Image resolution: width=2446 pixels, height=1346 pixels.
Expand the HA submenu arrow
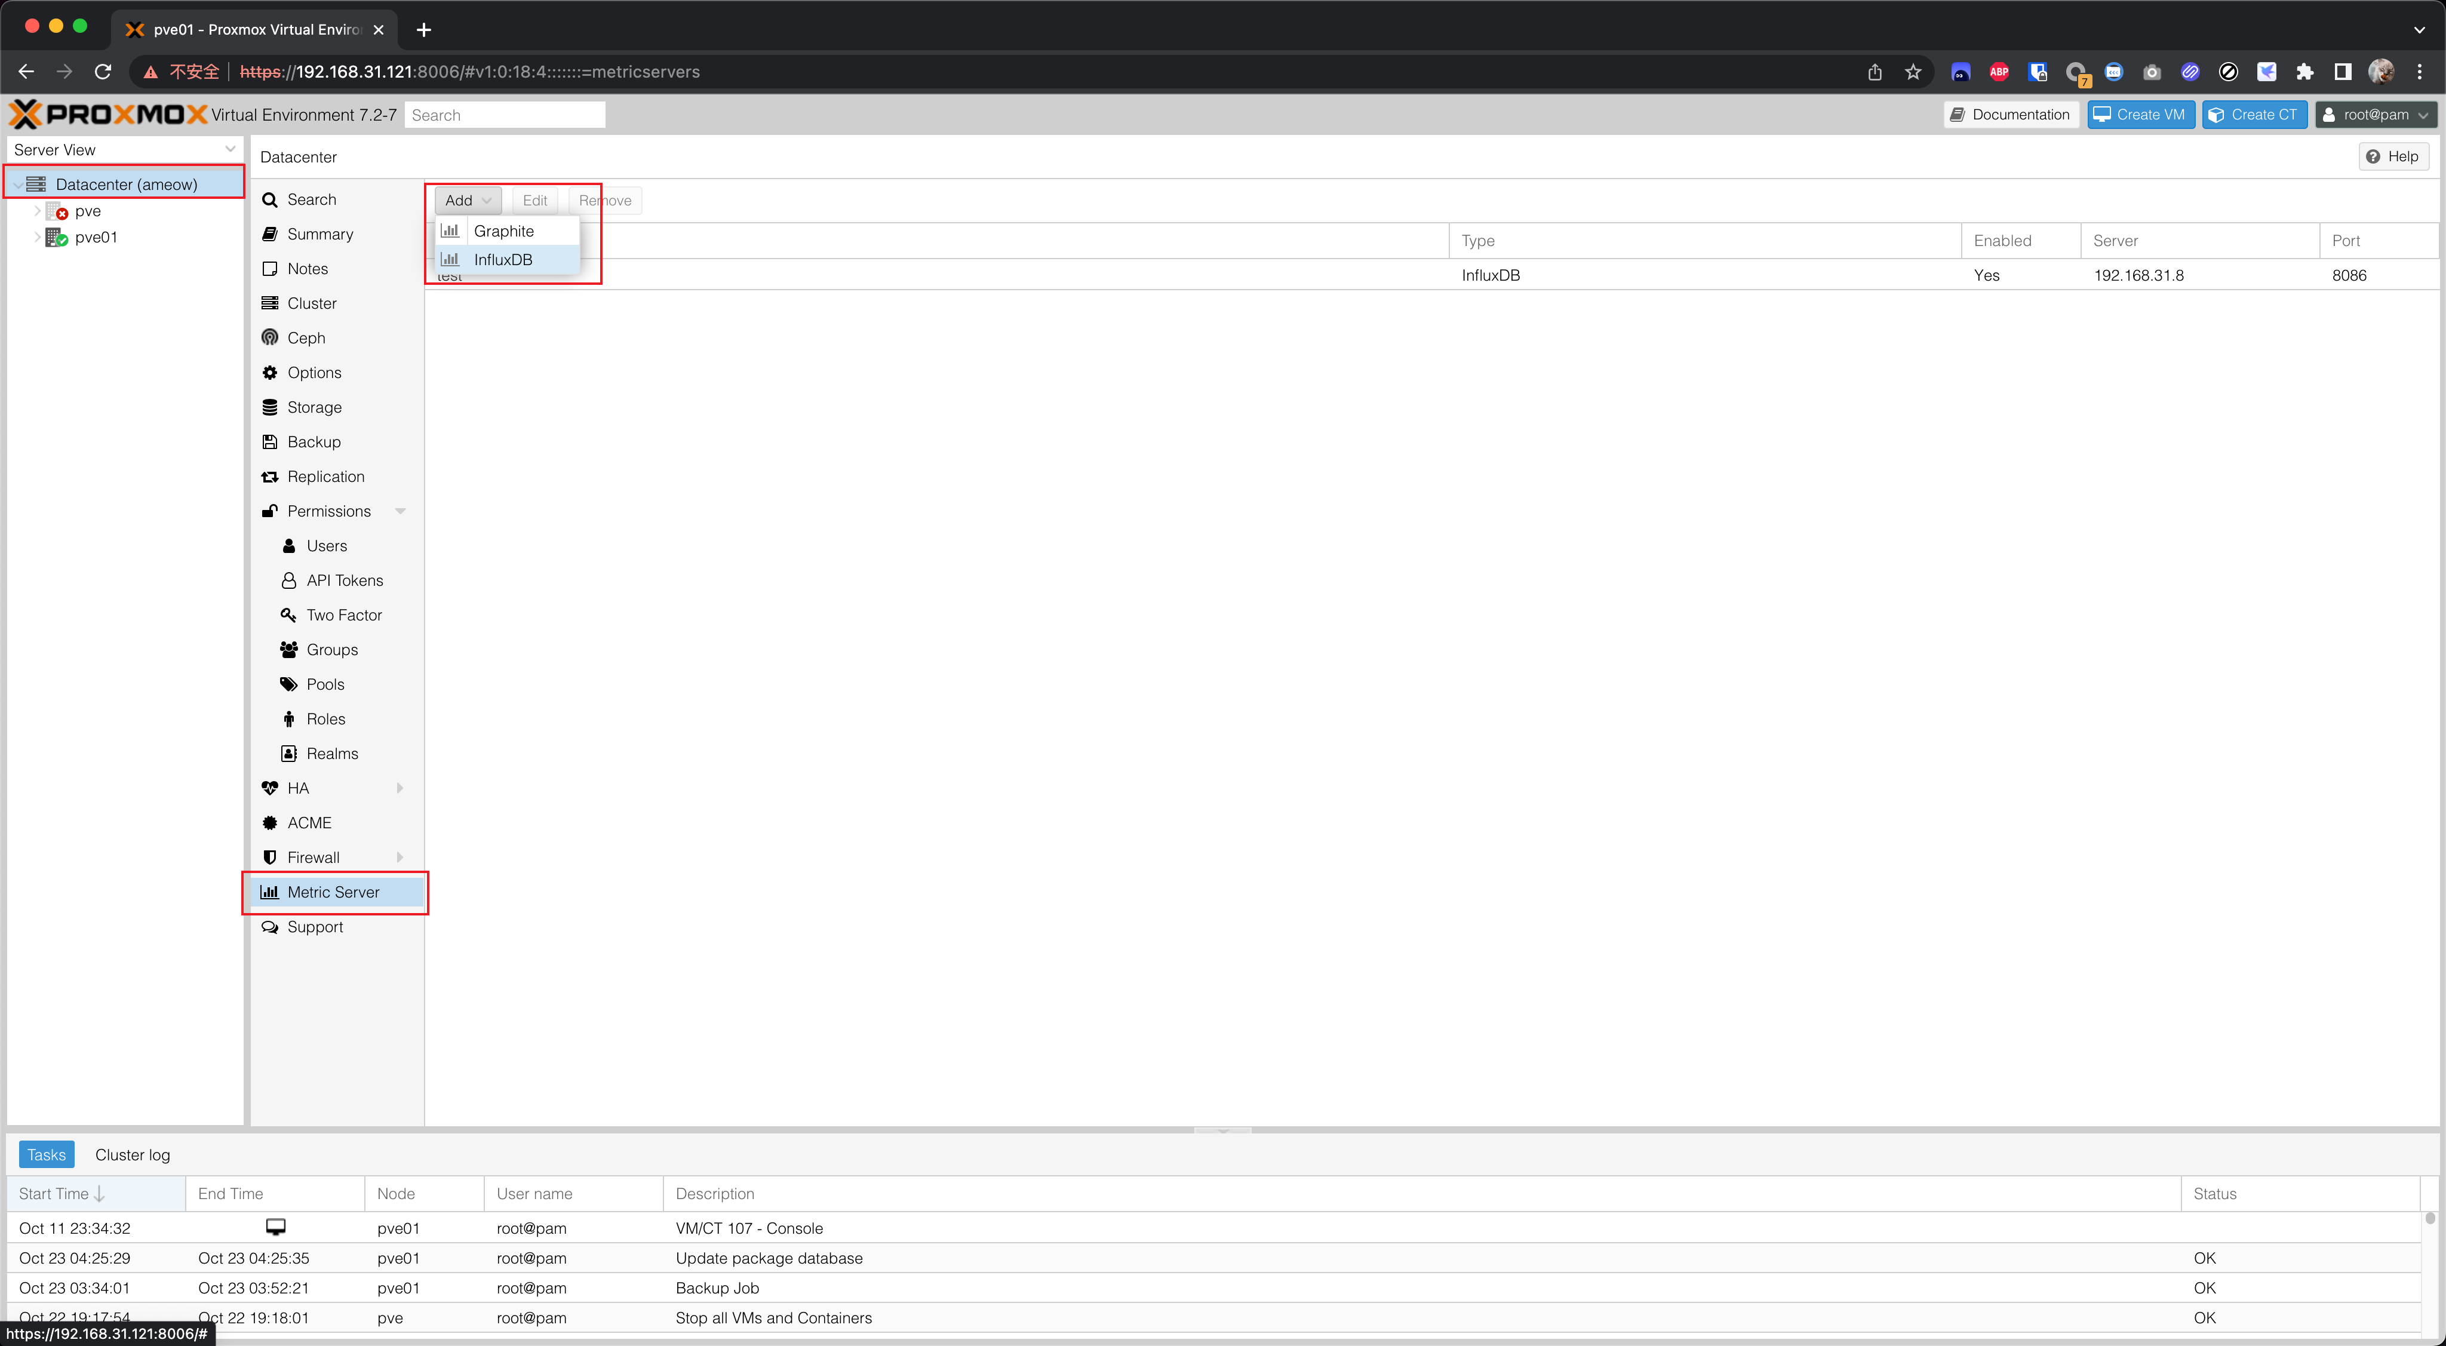(x=400, y=788)
